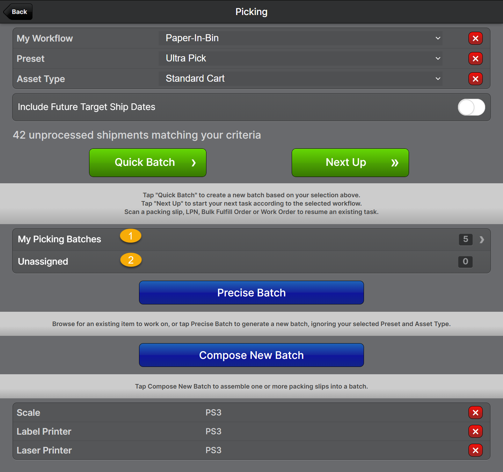Click the orange badge numbered 1
The image size is (503, 472).
tap(131, 236)
